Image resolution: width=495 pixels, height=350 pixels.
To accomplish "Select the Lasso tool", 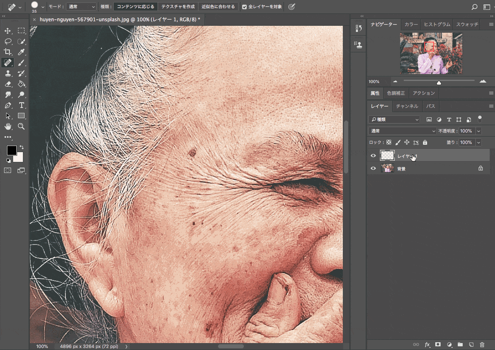I will (x=8, y=41).
